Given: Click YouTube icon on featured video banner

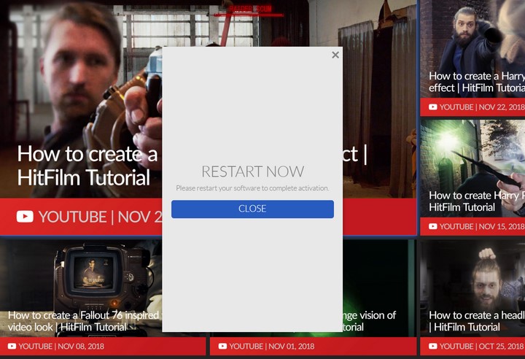Looking at the screenshot, I should (25, 217).
